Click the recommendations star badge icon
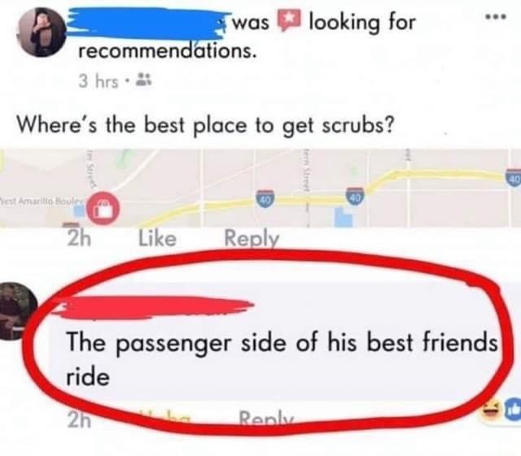This screenshot has height=456, width=521. coord(289,20)
